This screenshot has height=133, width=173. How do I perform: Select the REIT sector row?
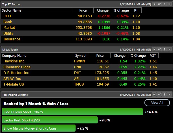(37, 16)
